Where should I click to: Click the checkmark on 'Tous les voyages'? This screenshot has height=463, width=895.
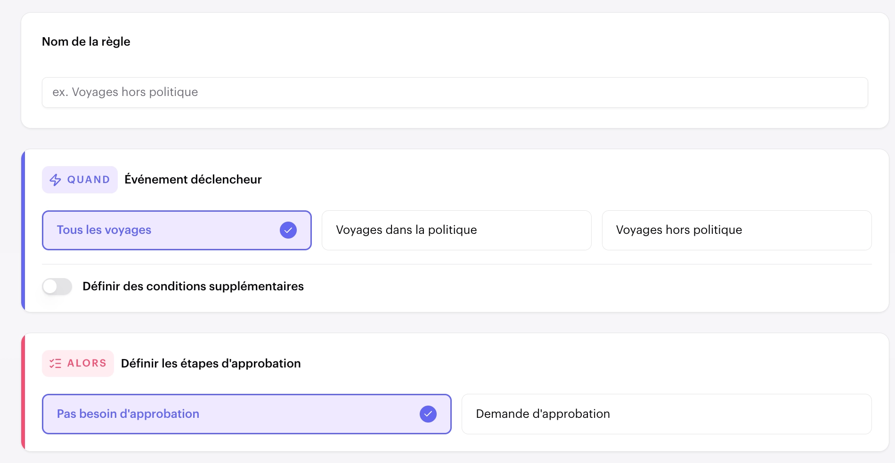(x=288, y=230)
